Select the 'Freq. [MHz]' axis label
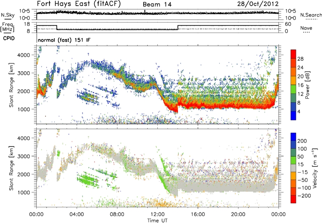 pyautogui.click(x=7, y=27)
